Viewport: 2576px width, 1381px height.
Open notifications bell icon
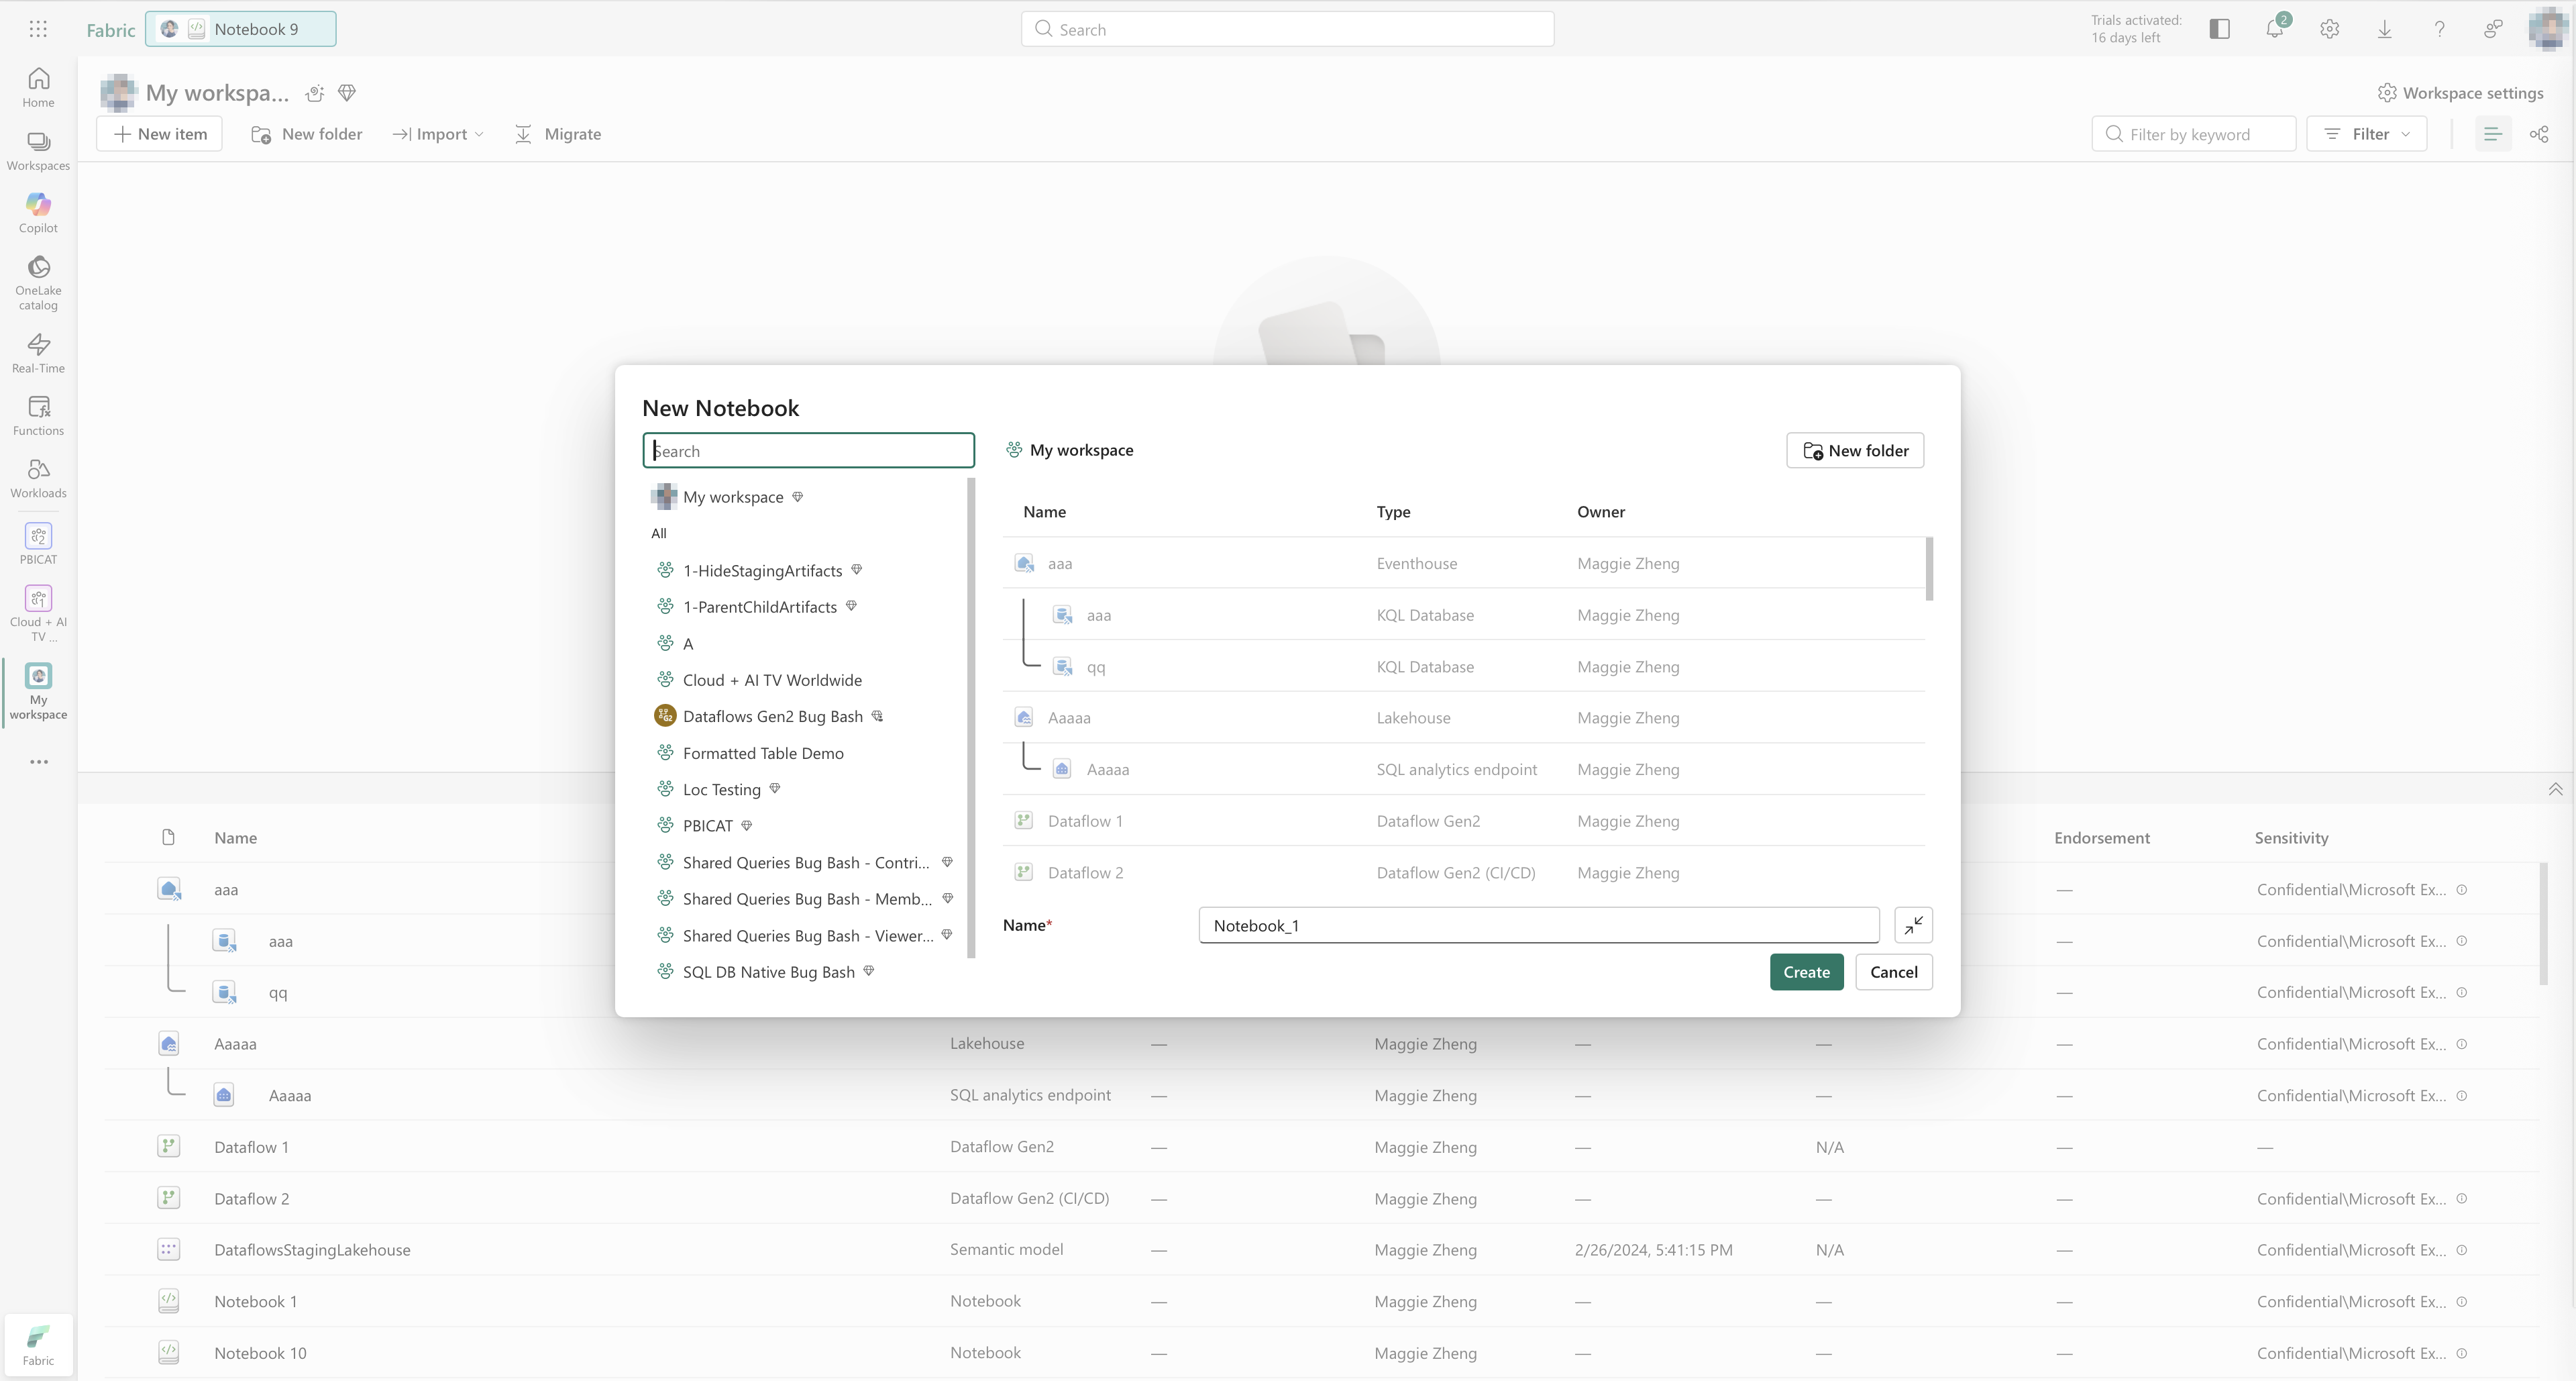pyautogui.click(x=2275, y=29)
